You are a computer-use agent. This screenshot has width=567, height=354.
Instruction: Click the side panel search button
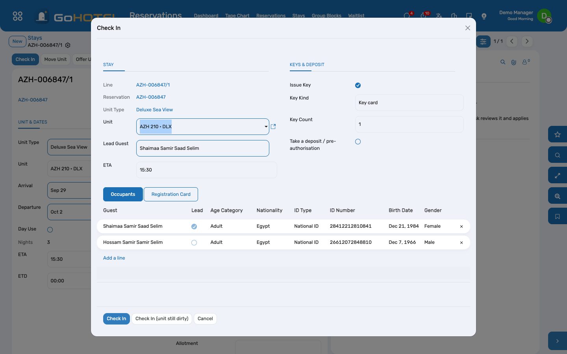click(x=558, y=155)
